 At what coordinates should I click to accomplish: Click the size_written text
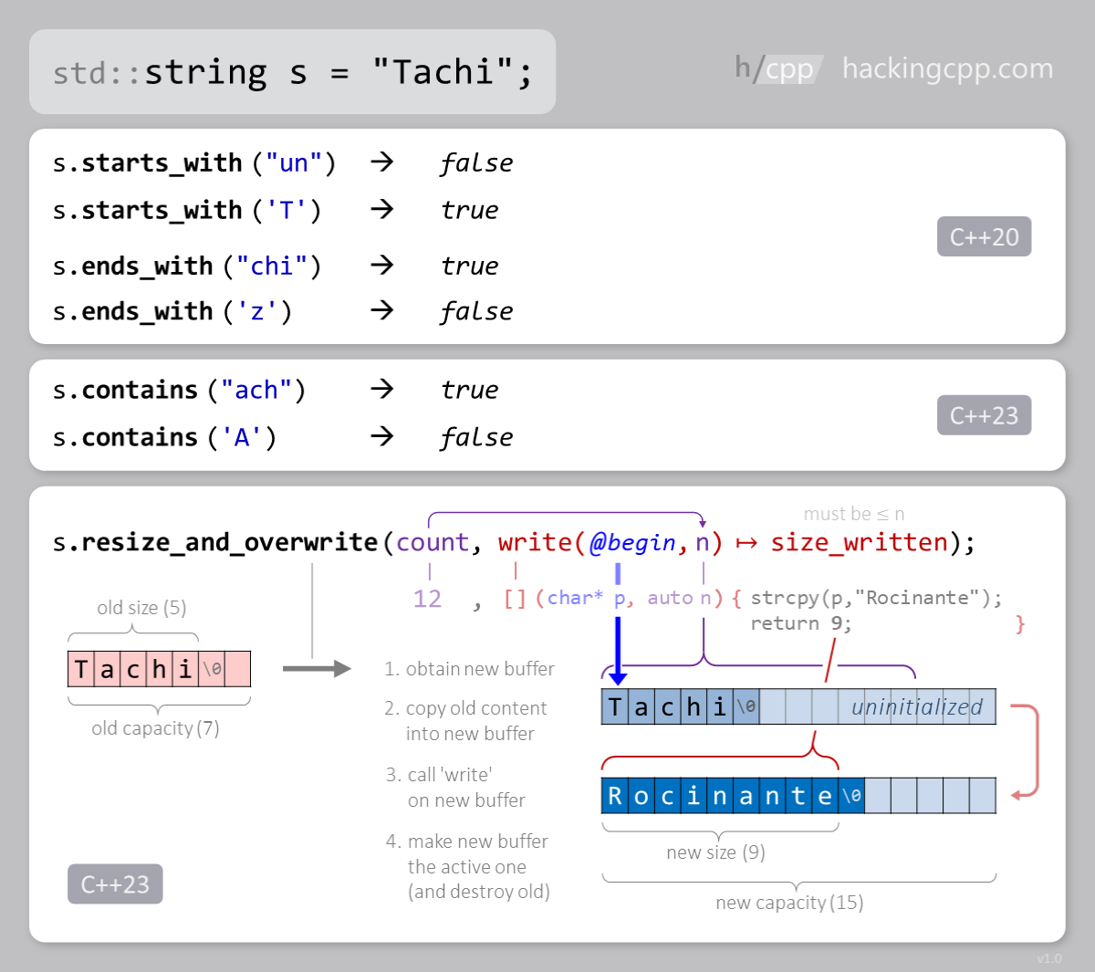coord(860,542)
